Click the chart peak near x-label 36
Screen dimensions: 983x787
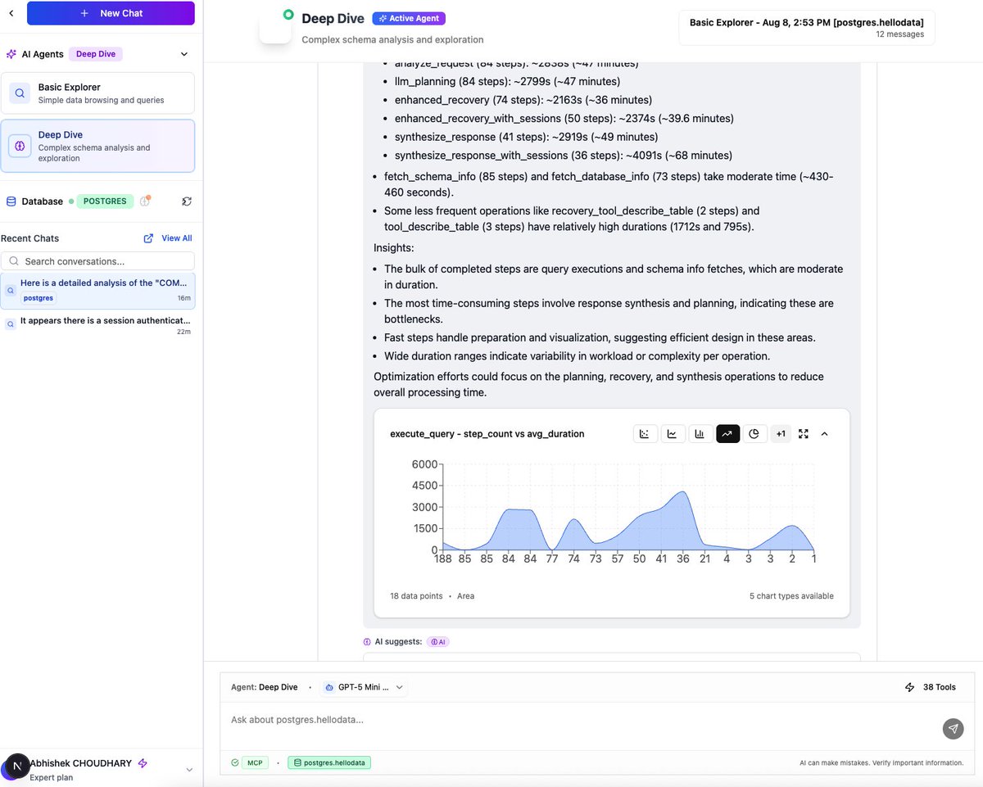tap(683, 492)
